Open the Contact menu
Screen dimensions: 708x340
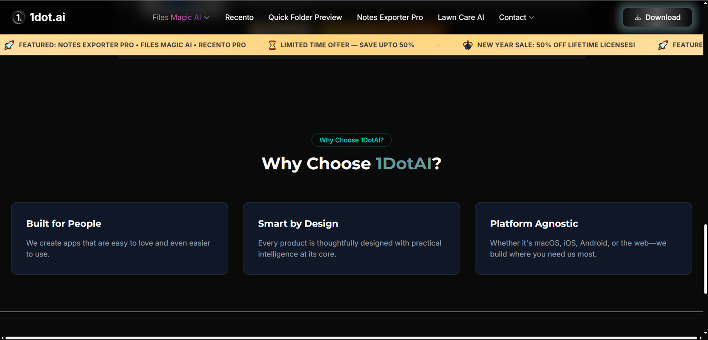pos(516,17)
